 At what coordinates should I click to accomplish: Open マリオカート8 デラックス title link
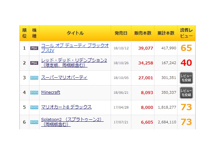[x=66, y=107]
